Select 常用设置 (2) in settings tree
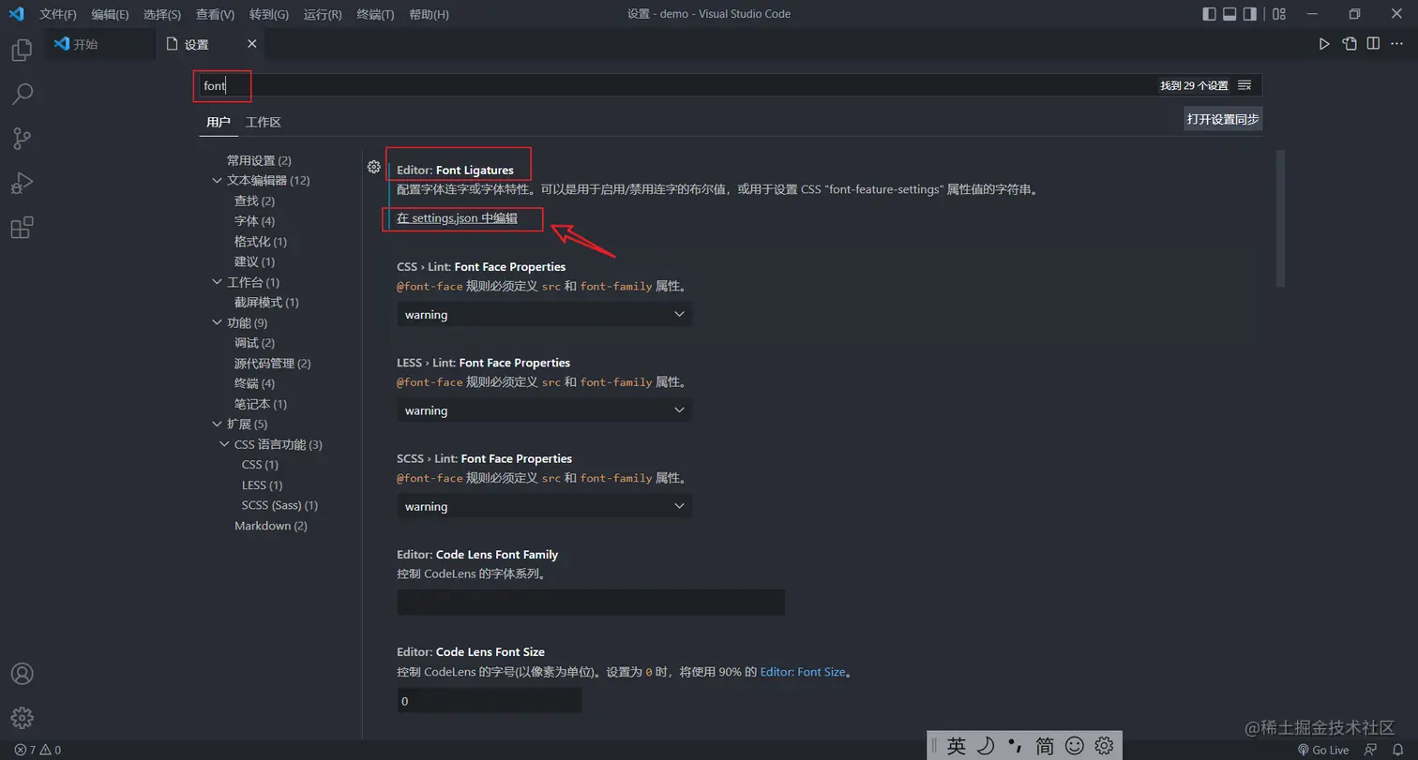1418x760 pixels. click(259, 160)
